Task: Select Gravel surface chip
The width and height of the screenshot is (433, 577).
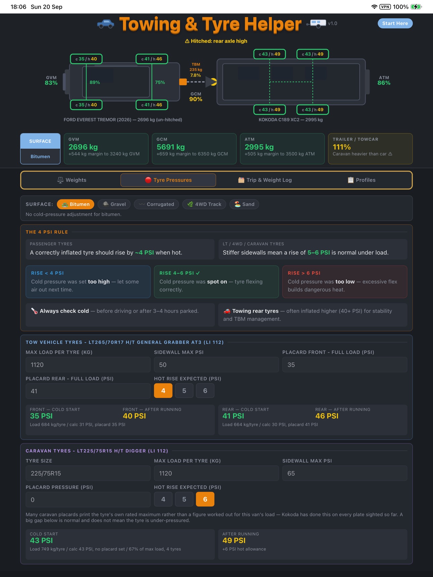Action: 114,204
